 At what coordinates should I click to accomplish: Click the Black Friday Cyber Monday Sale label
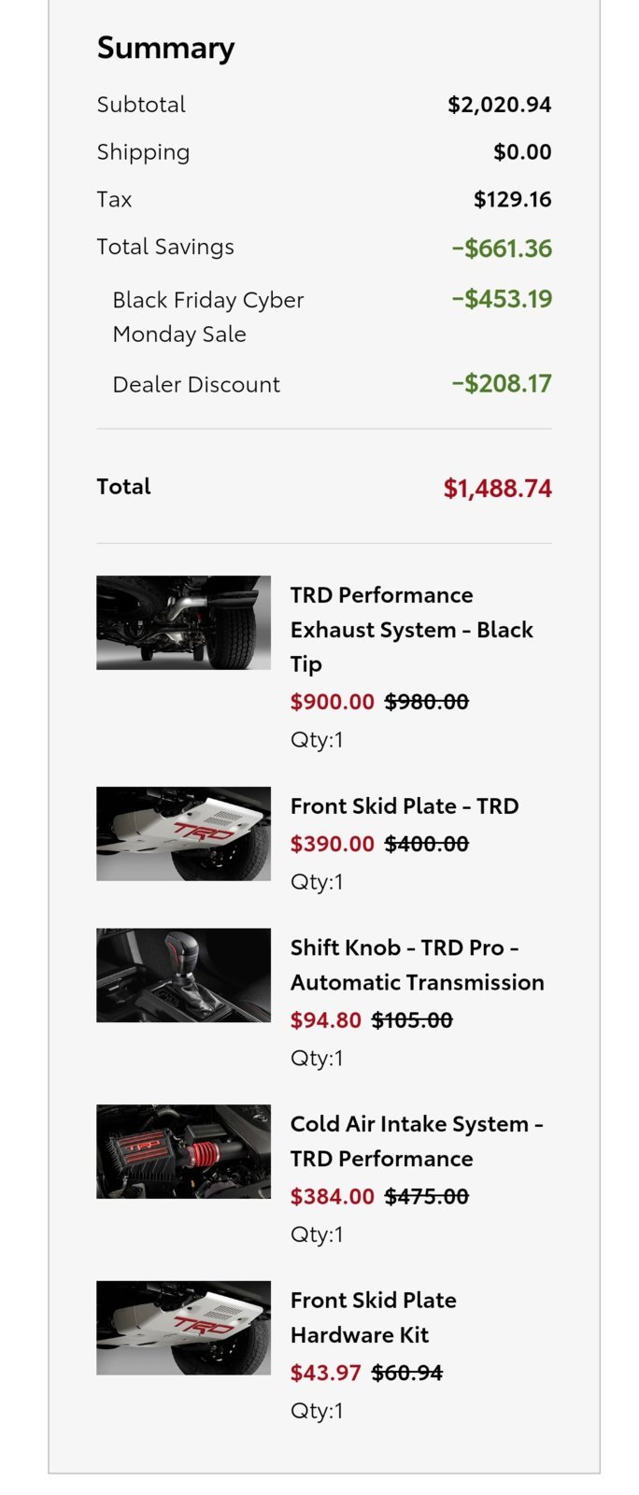[x=207, y=317]
